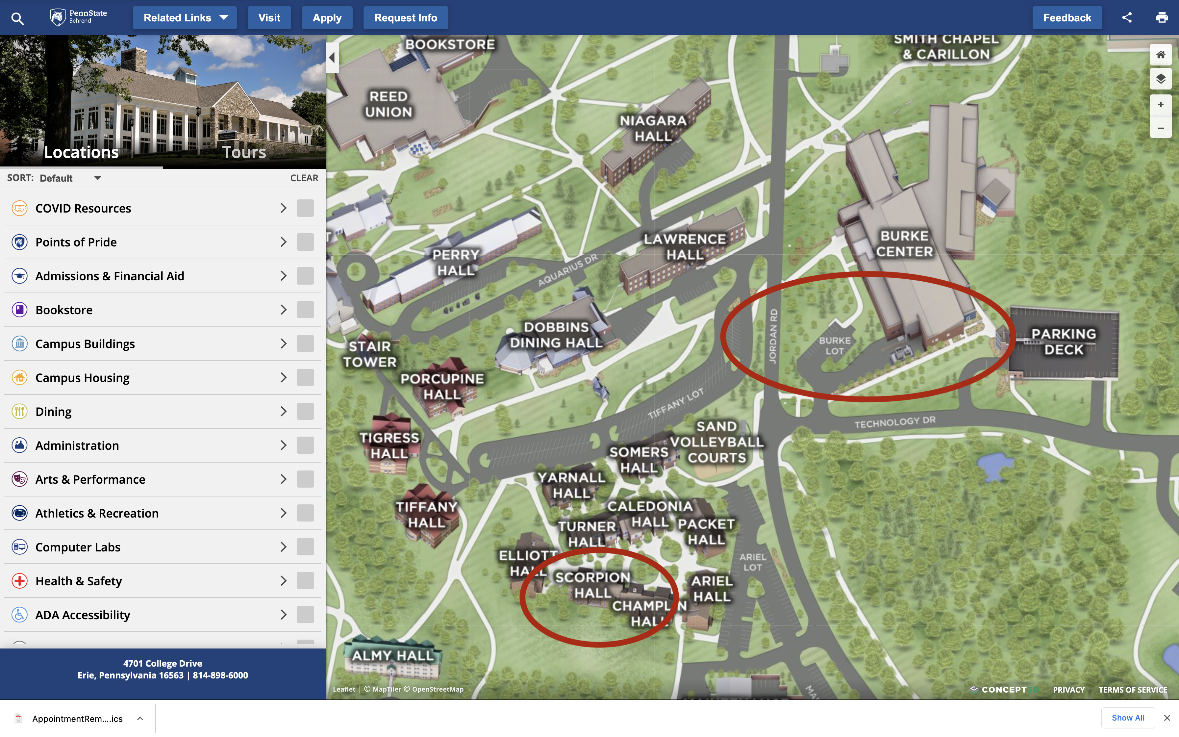Close the downloads bar with X
This screenshot has height=737, width=1179.
[1167, 718]
